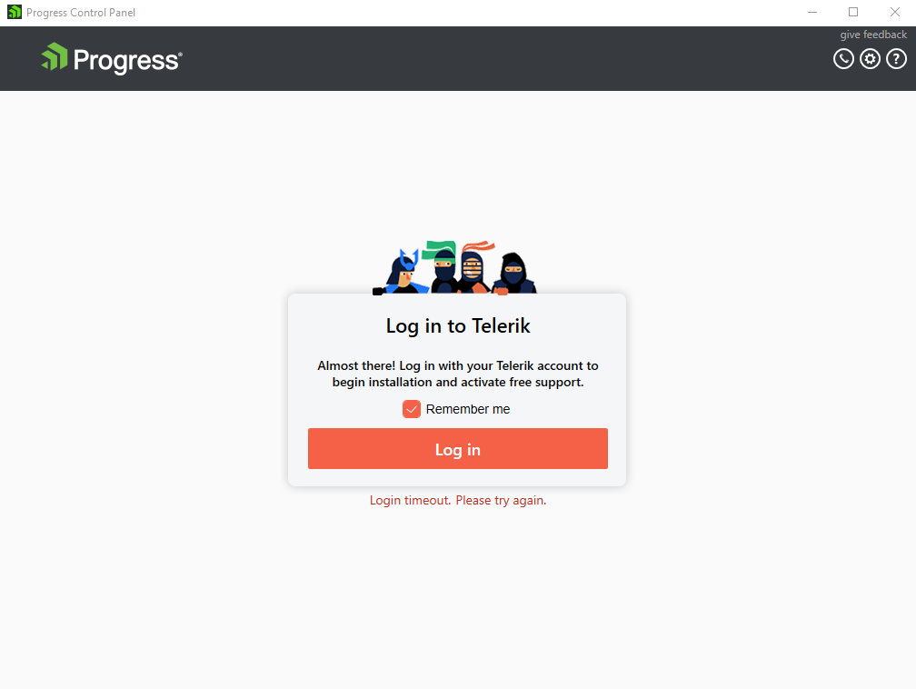Open settings via the gear icon
The image size is (916, 689).
pyautogui.click(x=870, y=59)
